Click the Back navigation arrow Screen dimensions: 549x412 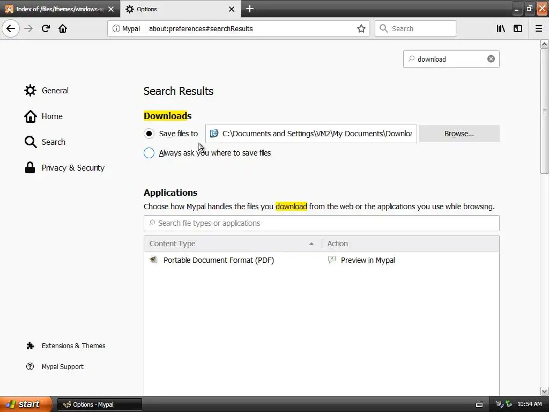(x=11, y=29)
